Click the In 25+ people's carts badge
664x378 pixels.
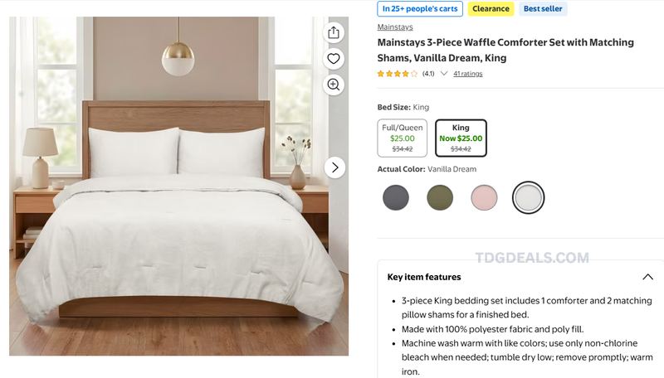420,9
